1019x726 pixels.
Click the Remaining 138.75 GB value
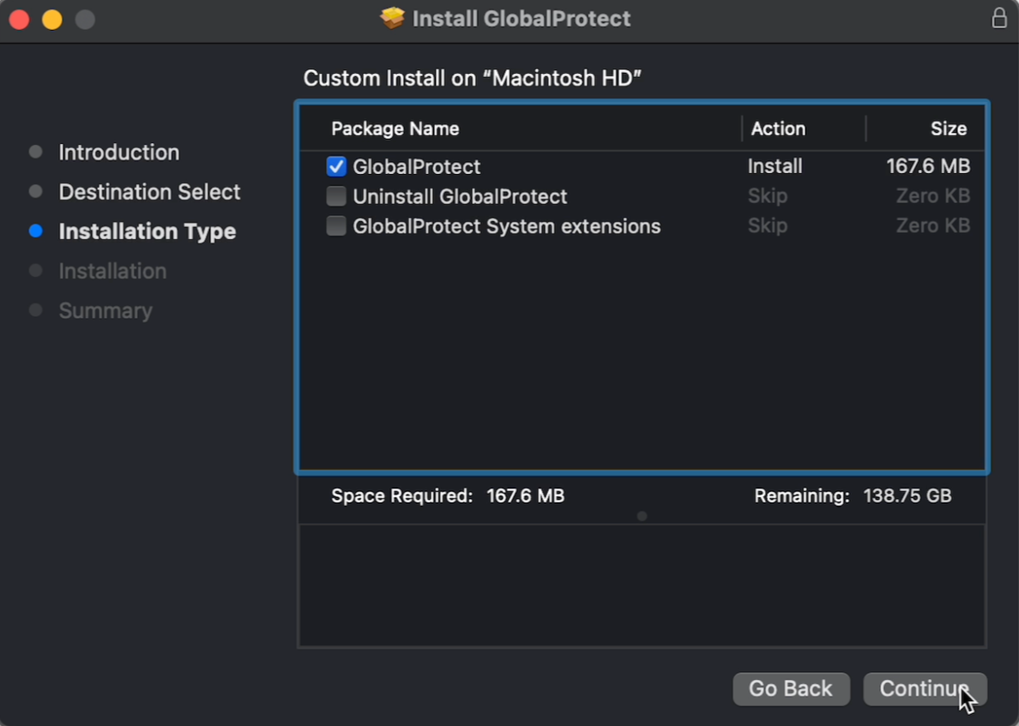[x=907, y=496]
